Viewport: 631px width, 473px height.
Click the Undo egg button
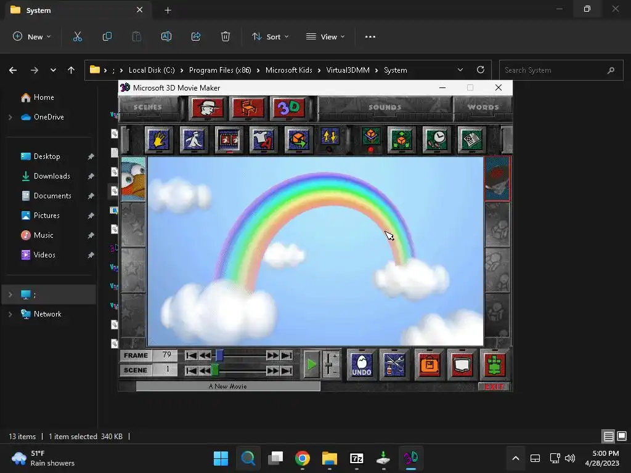[x=361, y=365]
